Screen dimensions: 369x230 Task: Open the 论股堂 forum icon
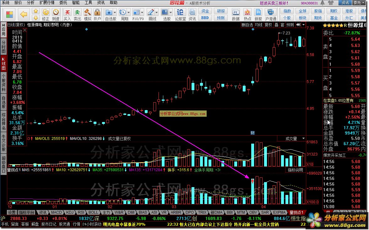click(x=180, y=12)
